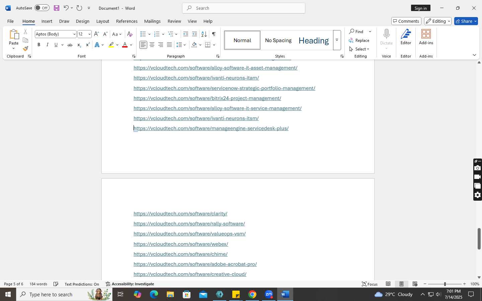Viewport: 482px width, 301px height.
Task: Undo the last action
Action: click(x=66, y=8)
